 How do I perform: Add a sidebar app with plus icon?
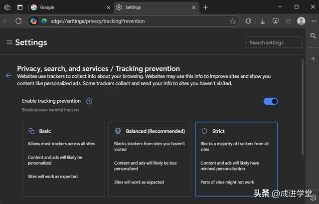pos(313,59)
